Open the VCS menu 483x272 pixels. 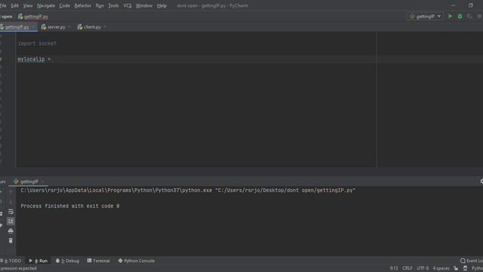128,5
